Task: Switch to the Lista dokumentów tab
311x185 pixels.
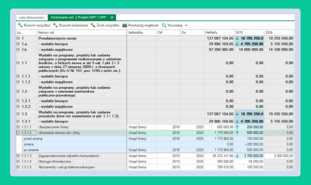Action: tap(32, 18)
